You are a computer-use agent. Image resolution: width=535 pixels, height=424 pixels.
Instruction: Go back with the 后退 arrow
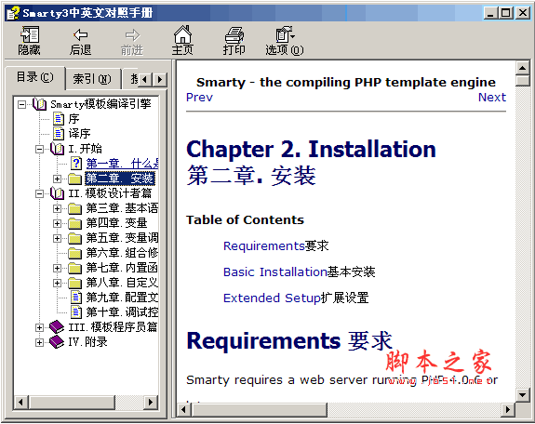(x=81, y=34)
